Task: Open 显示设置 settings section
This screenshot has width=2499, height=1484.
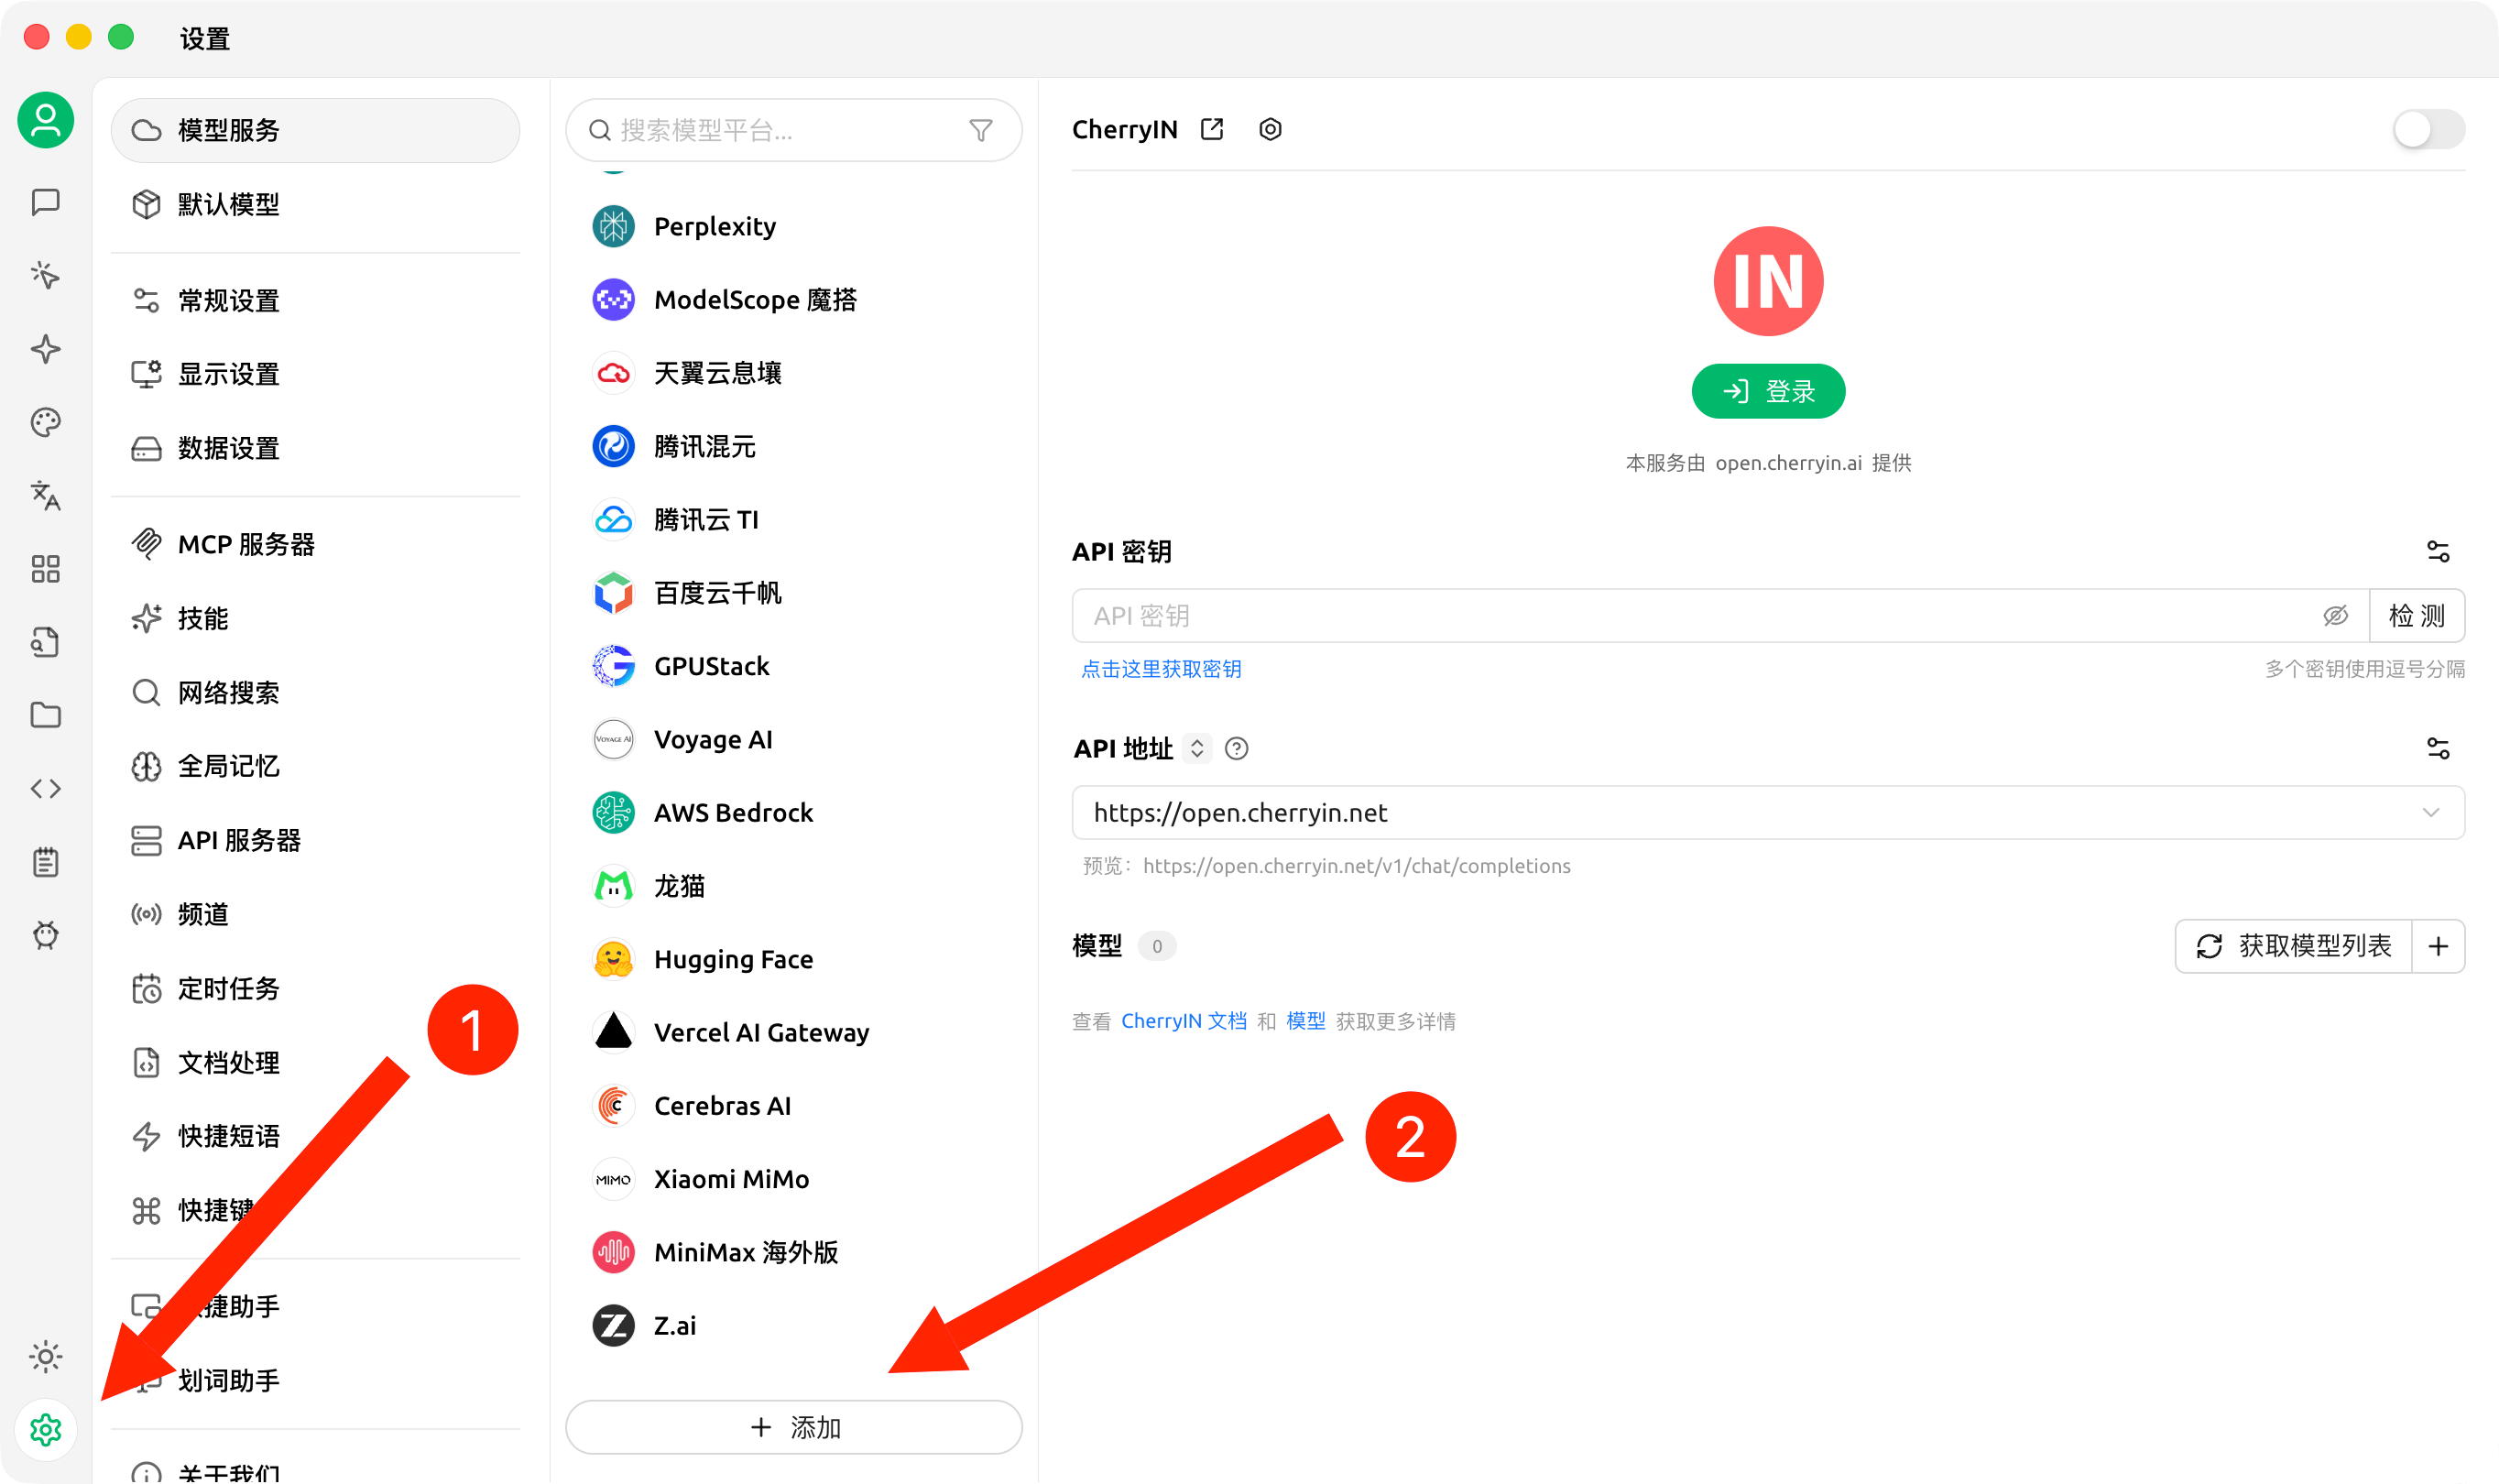Action: point(315,374)
